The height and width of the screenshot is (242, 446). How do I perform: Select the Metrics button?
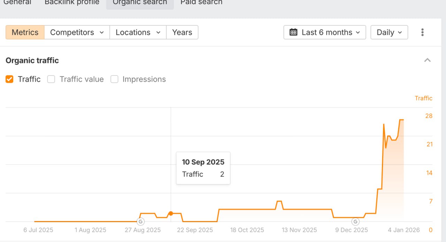25,32
